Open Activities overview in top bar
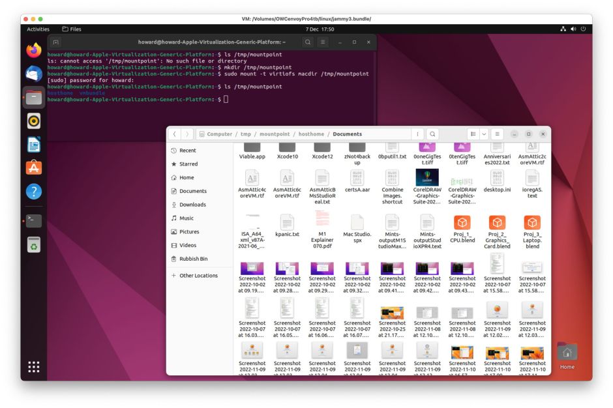The height and width of the screenshot is (408, 613). click(x=38, y=29)
